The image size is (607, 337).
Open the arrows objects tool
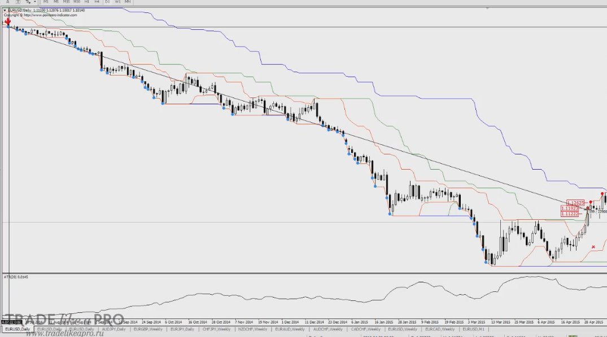tap(28, 2)
